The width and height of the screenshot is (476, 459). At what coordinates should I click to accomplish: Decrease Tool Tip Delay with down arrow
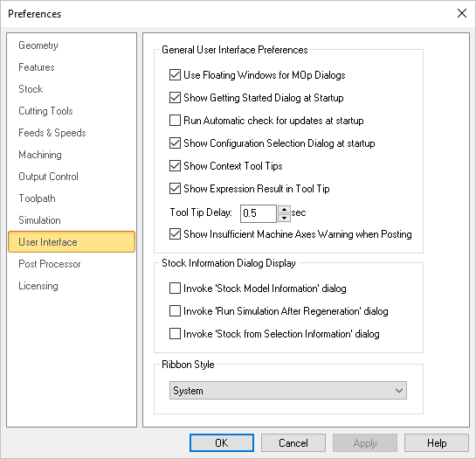284,218
